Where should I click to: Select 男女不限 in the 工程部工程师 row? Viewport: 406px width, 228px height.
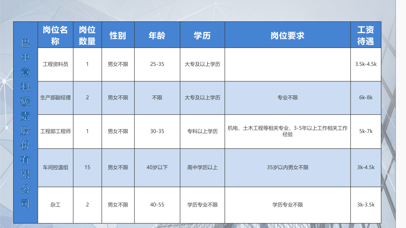(118, 131)
